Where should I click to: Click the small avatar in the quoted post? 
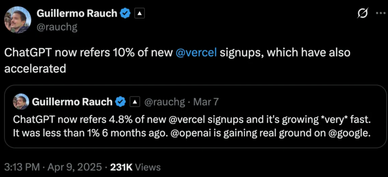click(21, 102)
